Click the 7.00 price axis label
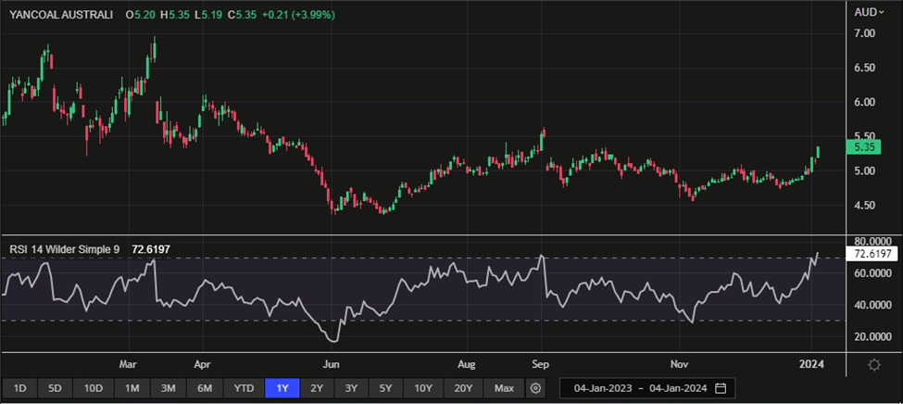Screen dimensions: 903x404 (x=865, y=33)
